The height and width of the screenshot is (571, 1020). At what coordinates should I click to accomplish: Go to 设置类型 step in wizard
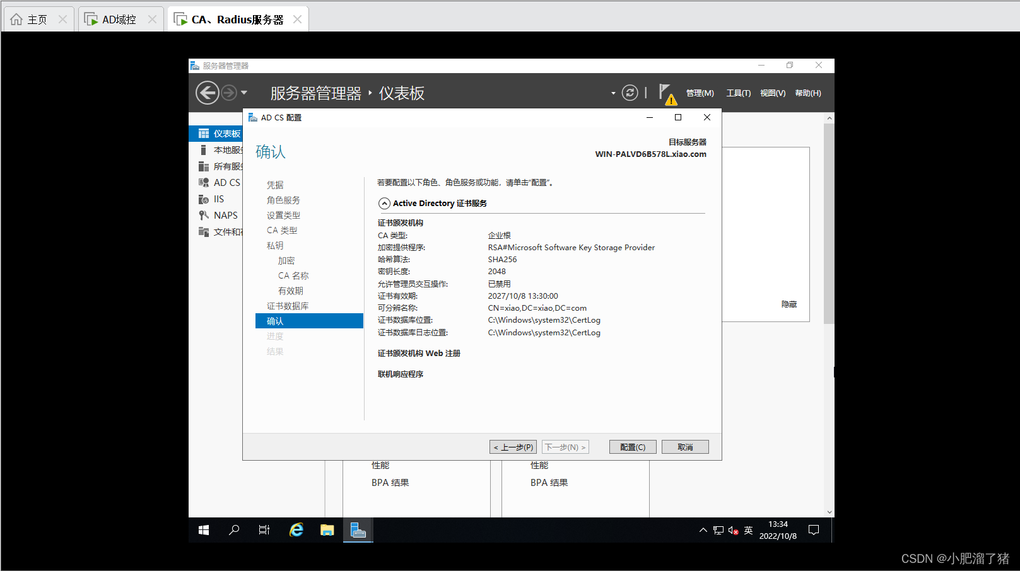click(x=283, y=215)
